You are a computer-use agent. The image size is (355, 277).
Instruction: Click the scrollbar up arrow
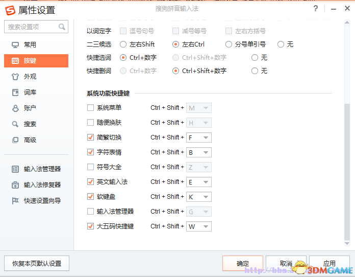pyautogui.click(x=347, y=22)
